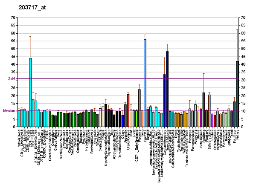Click the WholeBlood x-axis label
Viewport: 256px width, 185px height.
pyautogui.click(x=20, y=138)
